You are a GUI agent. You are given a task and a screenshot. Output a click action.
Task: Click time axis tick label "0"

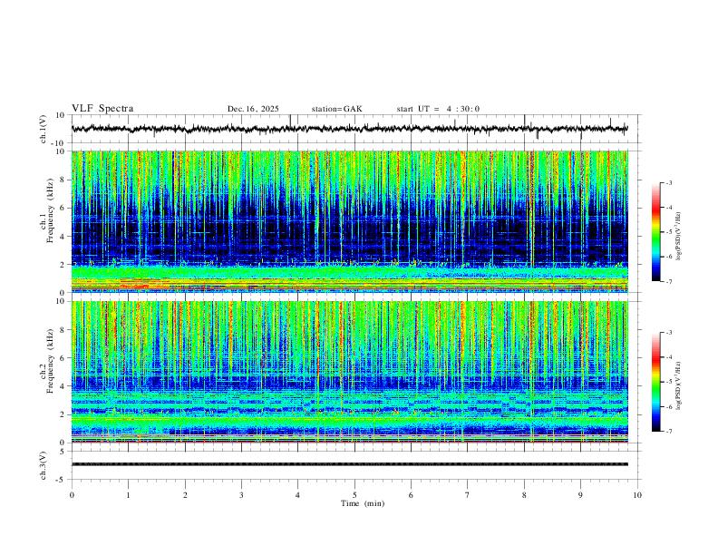point(72,495)
